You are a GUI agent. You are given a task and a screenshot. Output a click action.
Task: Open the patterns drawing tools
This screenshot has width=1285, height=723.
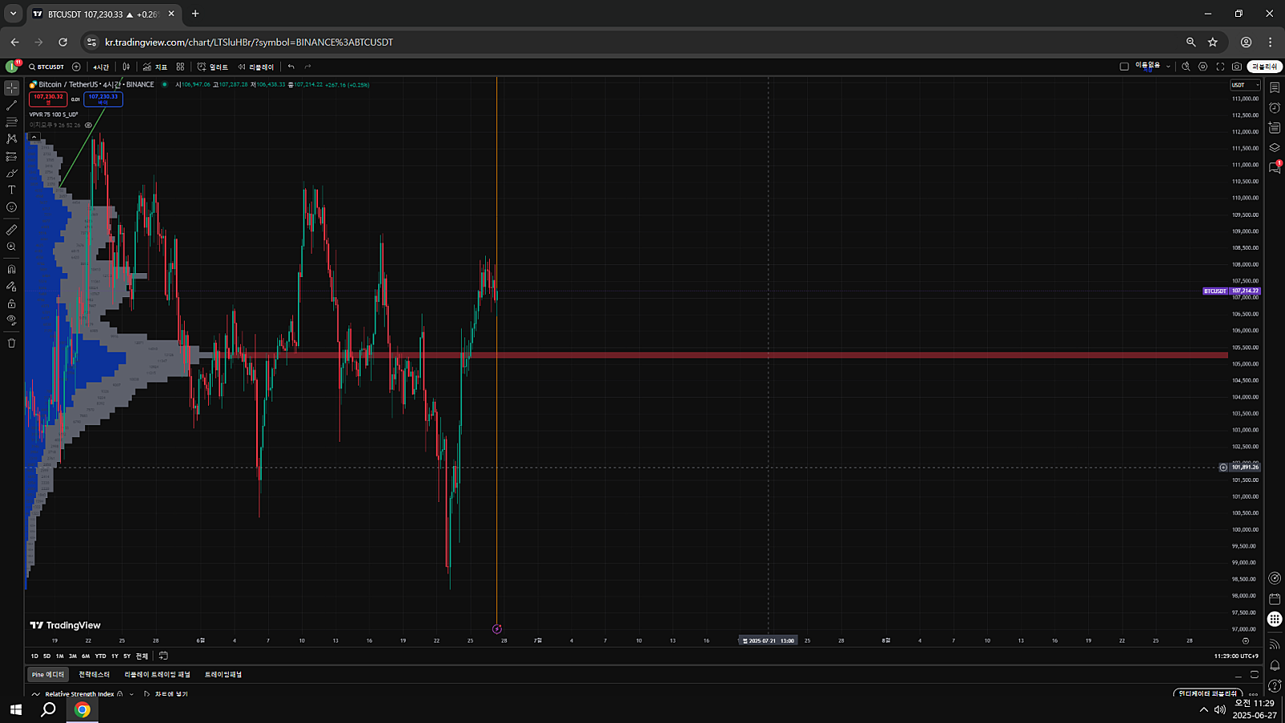tap(11, 139)
